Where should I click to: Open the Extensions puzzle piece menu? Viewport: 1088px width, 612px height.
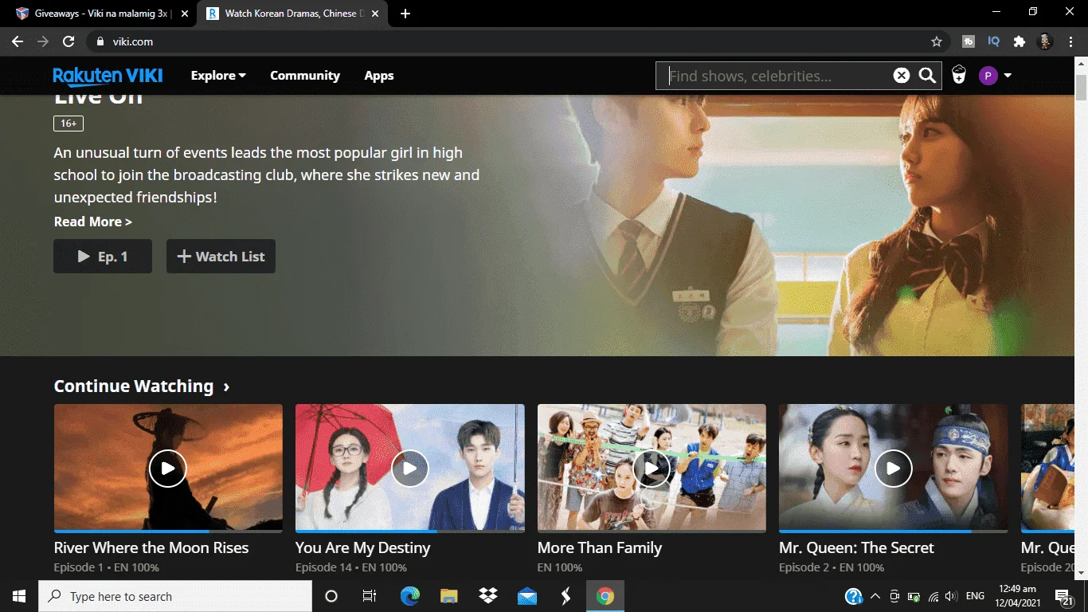[1020, 41]
